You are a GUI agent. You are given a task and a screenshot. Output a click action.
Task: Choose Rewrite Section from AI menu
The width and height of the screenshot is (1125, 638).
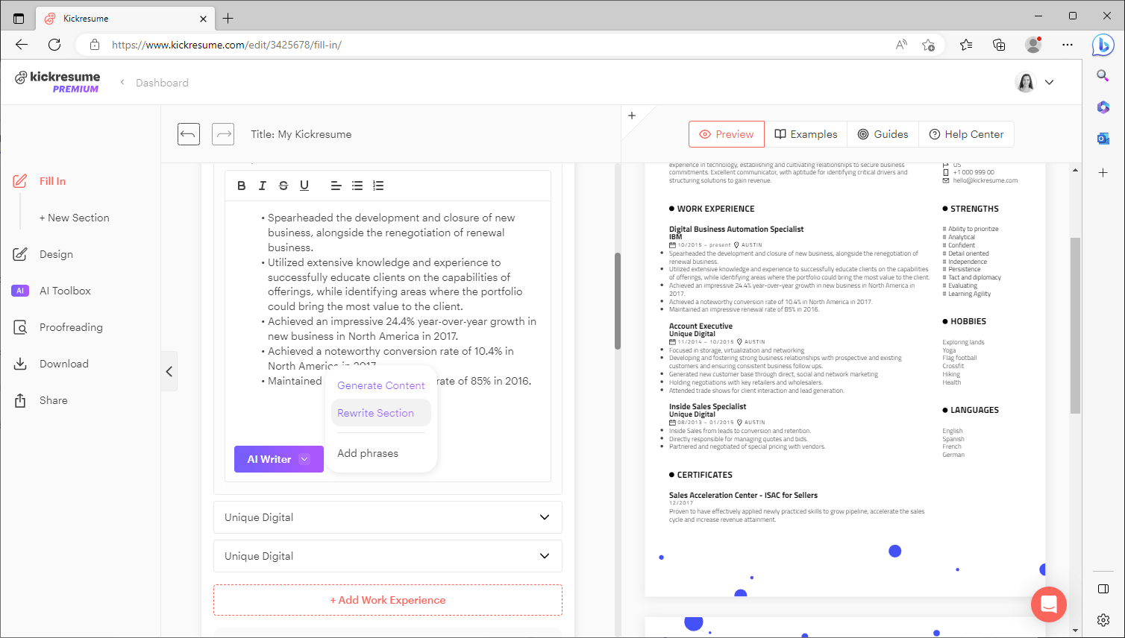(381, 413)
